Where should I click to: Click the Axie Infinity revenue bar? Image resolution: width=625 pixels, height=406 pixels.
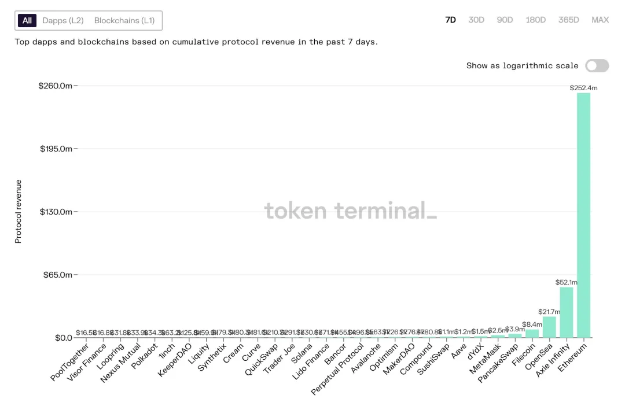click(x=566, y=312)
